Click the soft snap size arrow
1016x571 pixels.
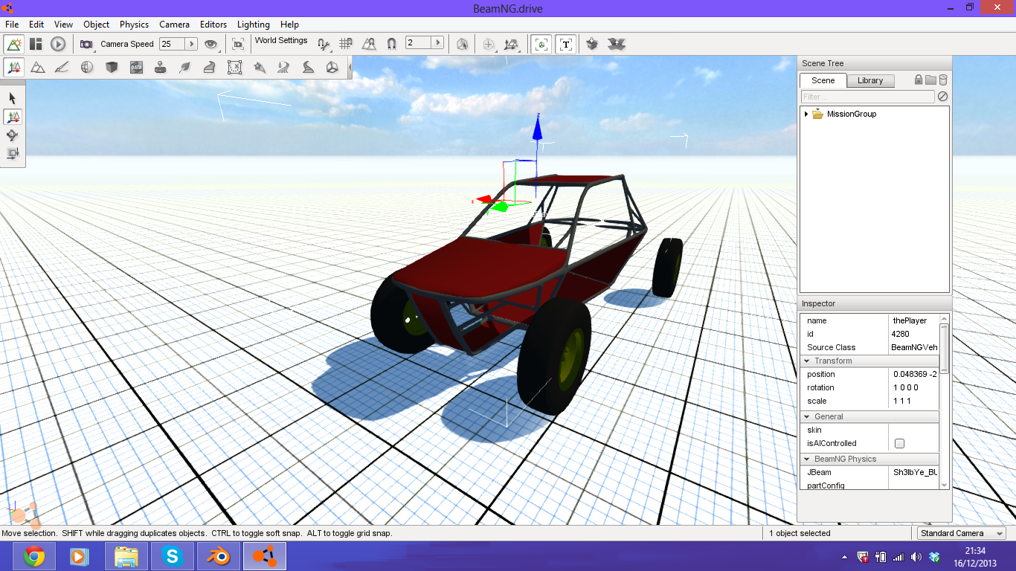(437, 43)
